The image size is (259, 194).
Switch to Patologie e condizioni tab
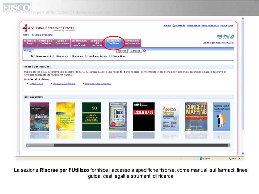click(x=46, y=43)
